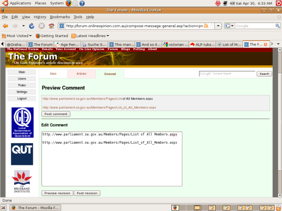Click the Local Government Association of Queensland logo

(x=23, y=123)
